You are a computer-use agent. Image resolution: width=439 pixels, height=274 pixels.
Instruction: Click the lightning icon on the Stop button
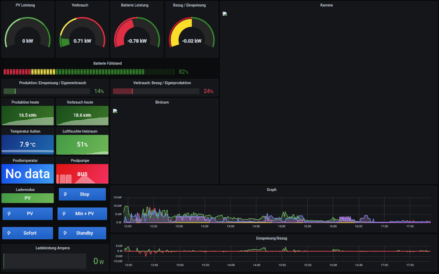[x=65, y=194]
